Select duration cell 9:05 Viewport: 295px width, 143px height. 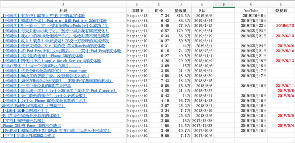pyautogui.click(x=159, y=136)
